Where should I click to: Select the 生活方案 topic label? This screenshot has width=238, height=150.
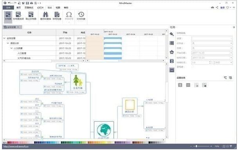[78, 88]
